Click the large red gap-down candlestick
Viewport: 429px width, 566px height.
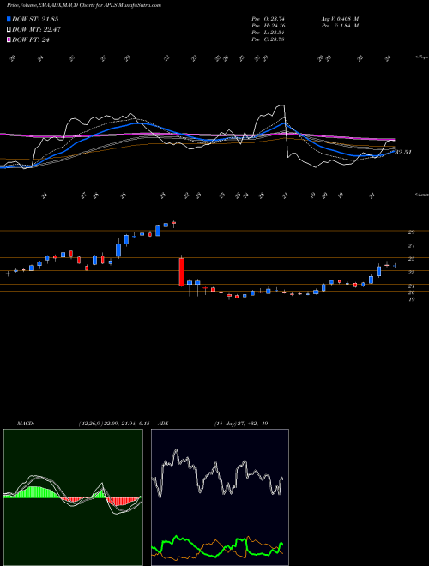coord(182,272)
